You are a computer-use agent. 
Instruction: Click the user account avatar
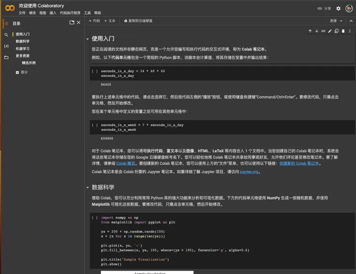[349, 8]
